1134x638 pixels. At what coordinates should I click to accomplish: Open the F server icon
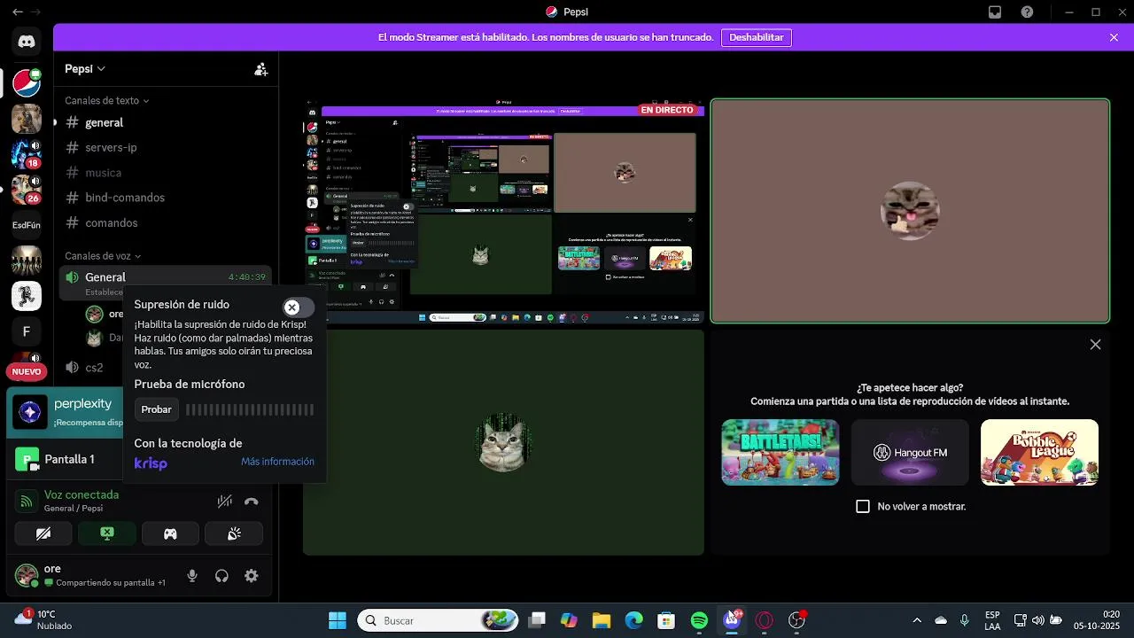click(x=27, y=331)
